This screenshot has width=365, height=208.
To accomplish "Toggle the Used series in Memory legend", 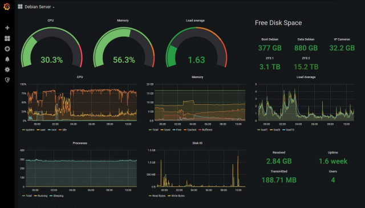I will (x=165, y=130).
